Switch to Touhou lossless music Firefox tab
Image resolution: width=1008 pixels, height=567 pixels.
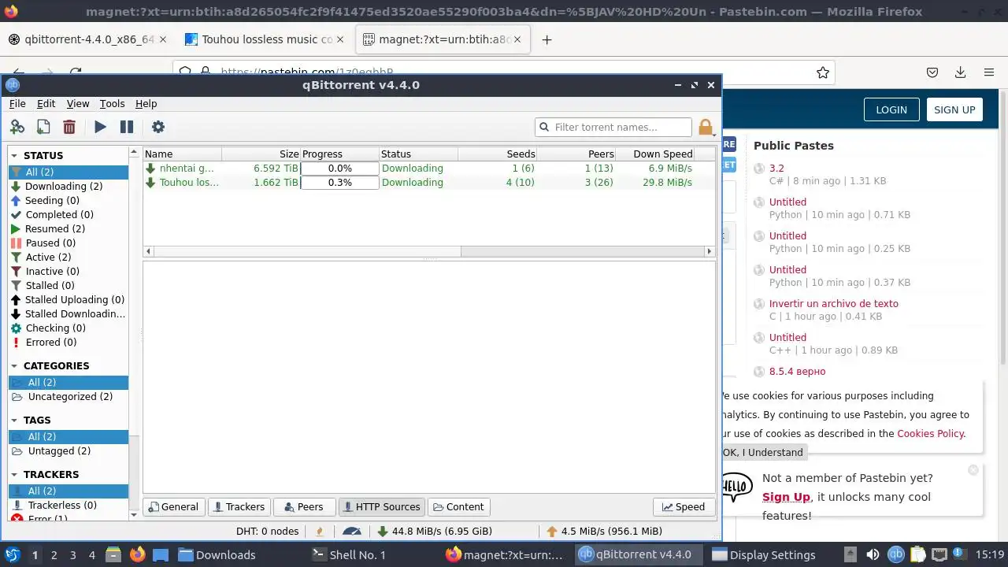coord(267,39)
